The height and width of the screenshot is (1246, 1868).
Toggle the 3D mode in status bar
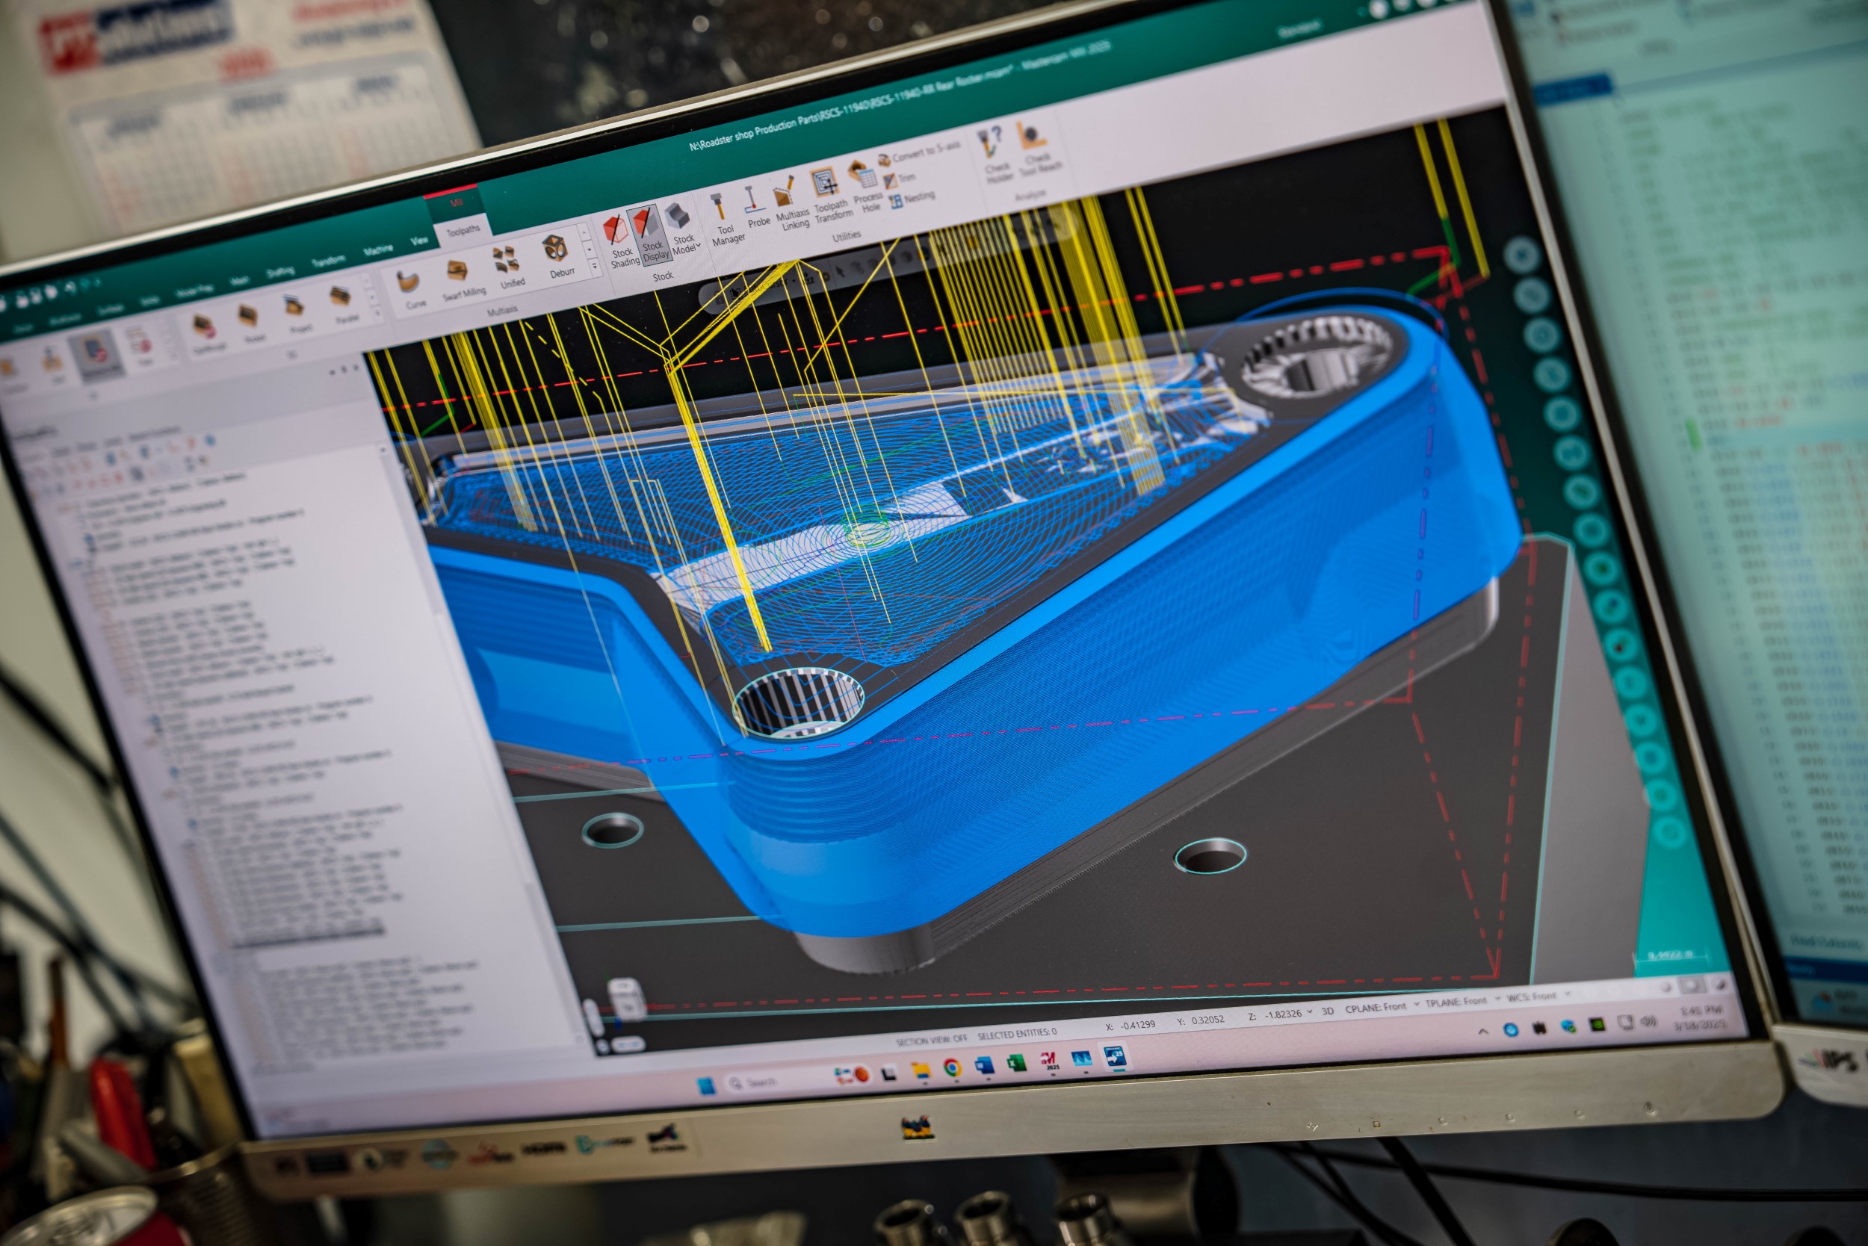pyautogui.click(x=1327, y=1011)
